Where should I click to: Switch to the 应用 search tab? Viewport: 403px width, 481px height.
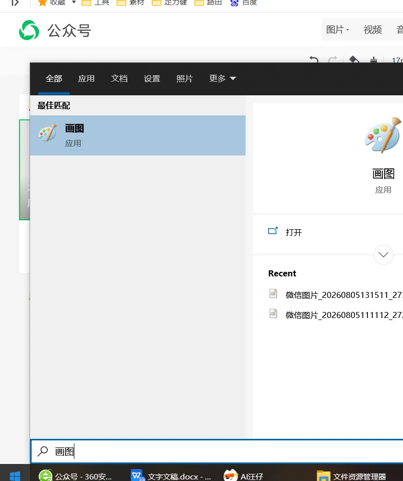[86, 79]
